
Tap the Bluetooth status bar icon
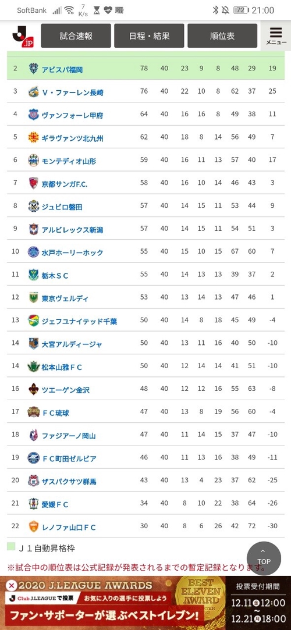tap(215, 10)
